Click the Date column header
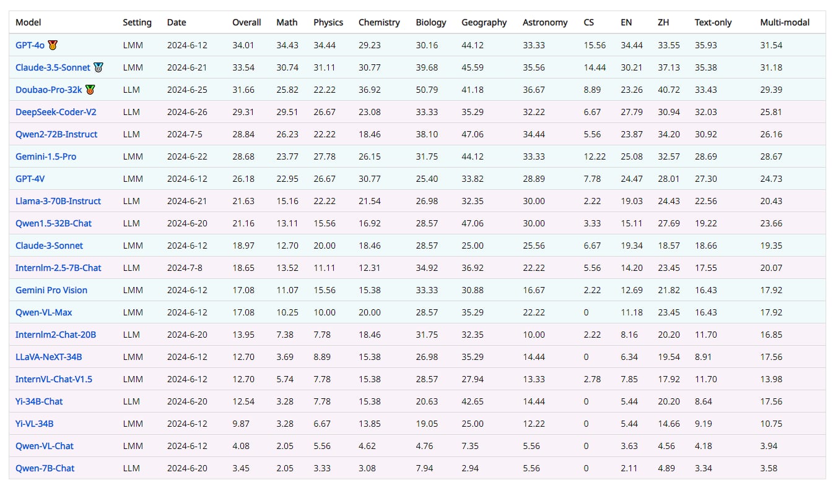833x496 pixels. point(177,22)
